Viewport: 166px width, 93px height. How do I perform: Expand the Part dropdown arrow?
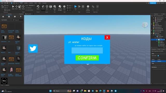pos(47,10)
